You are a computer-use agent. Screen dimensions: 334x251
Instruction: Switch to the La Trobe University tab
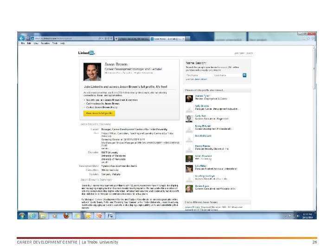[132, 39]
